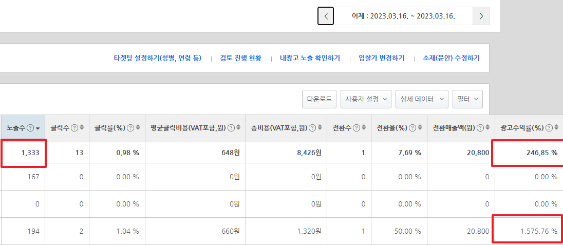Open help tooltip icon beside 노출수

tap(31, 127)
